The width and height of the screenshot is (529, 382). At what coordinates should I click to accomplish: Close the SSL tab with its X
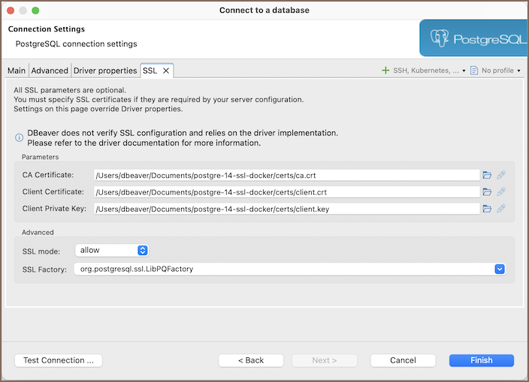click(166, 71)
